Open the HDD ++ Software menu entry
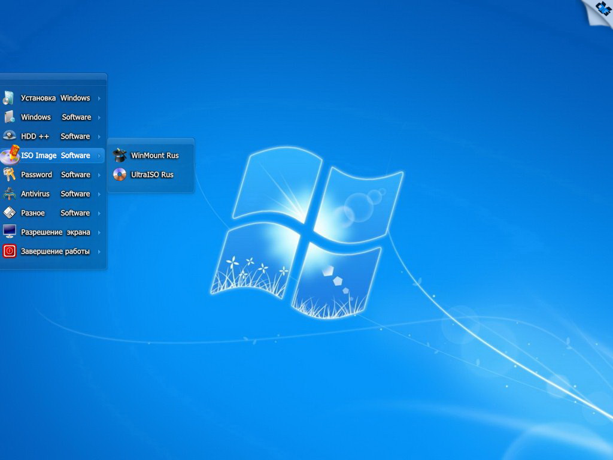Viewport: 613px width, 460px height. pyautogui.click(x=53, y=136)
